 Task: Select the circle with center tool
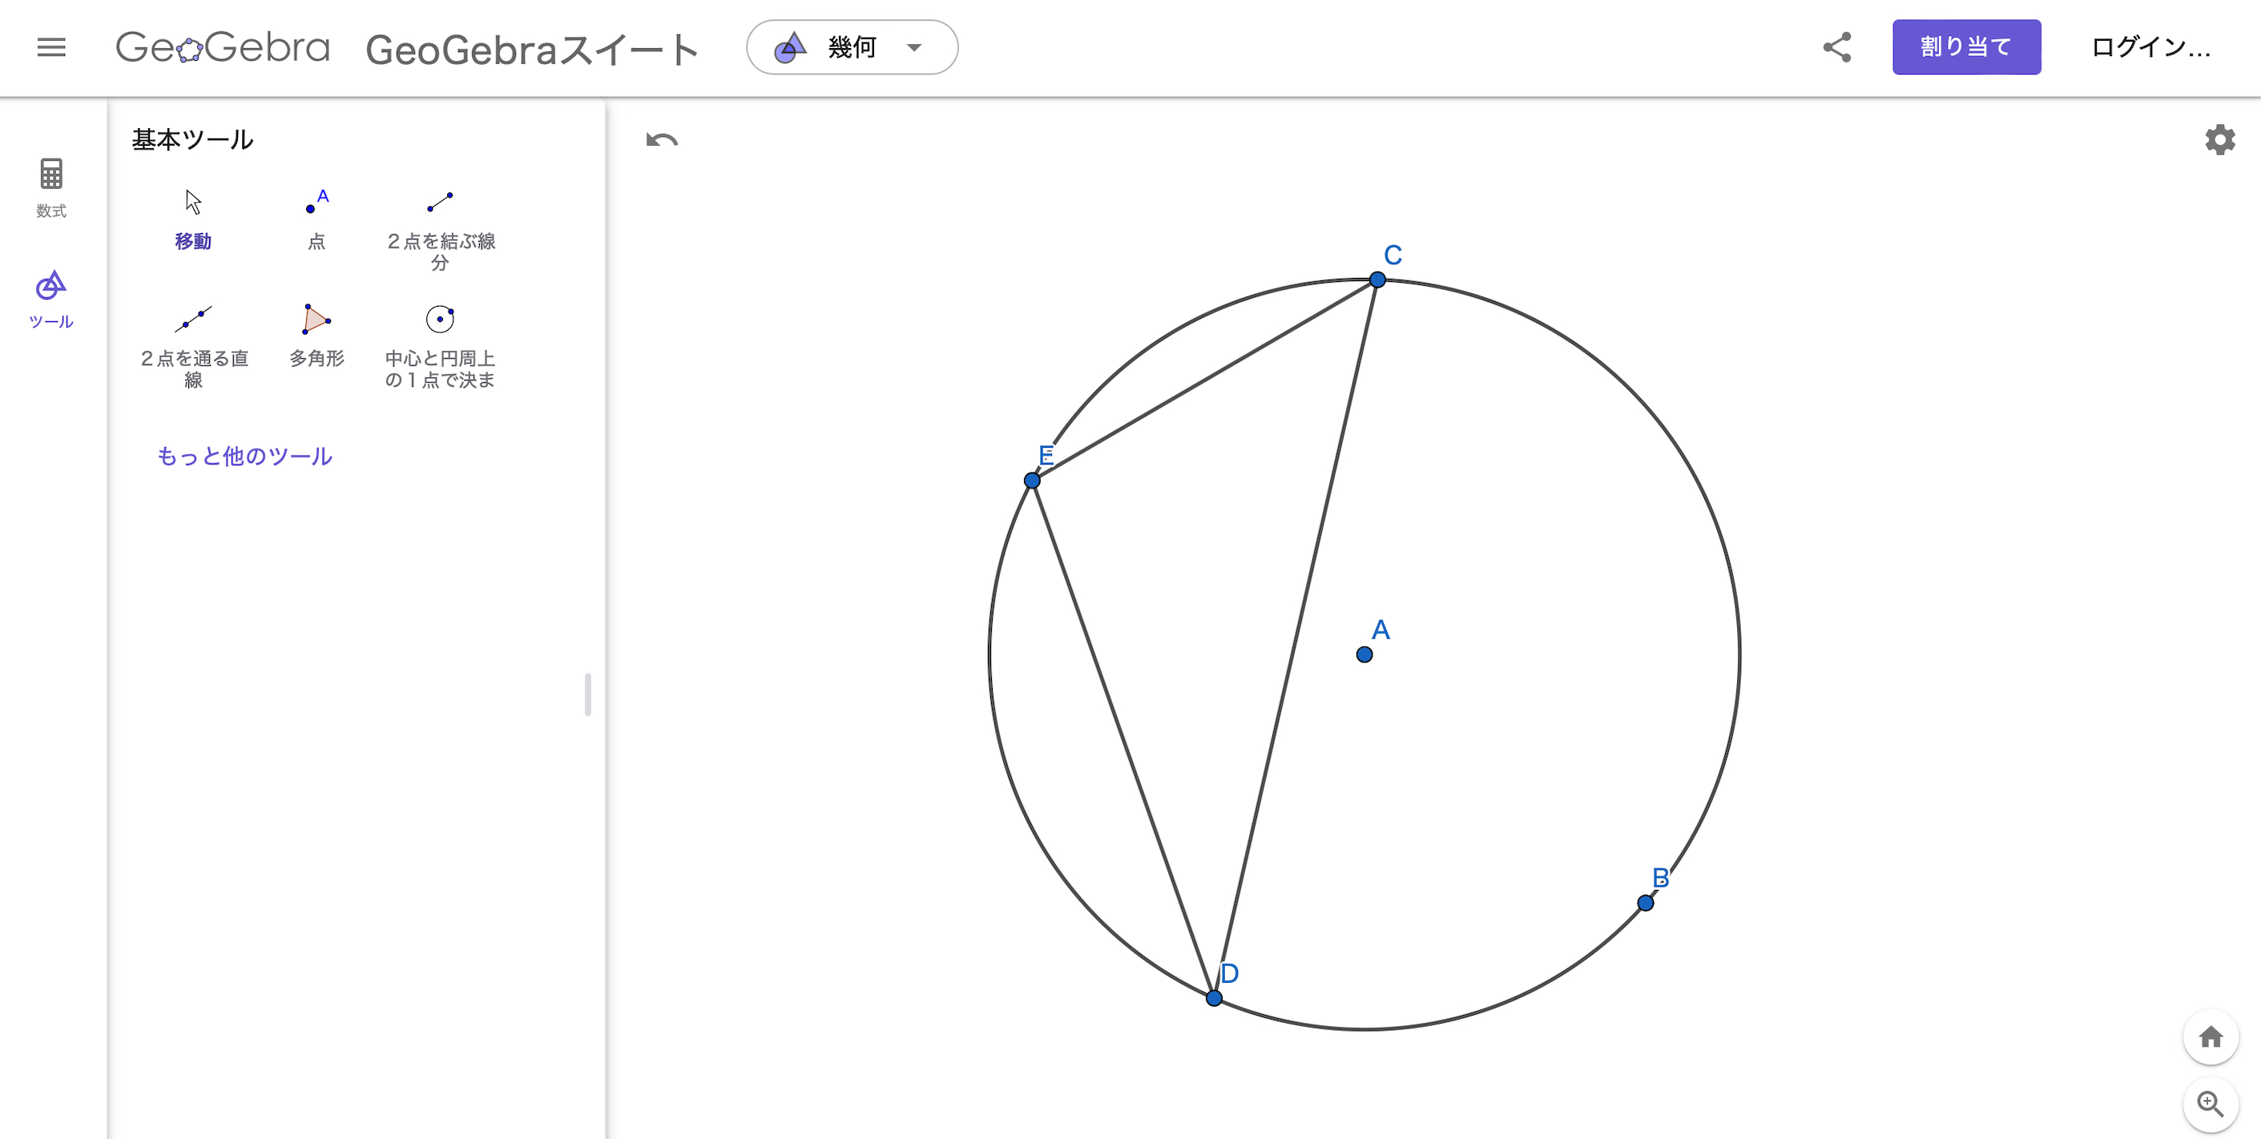[x=440, y=347]
